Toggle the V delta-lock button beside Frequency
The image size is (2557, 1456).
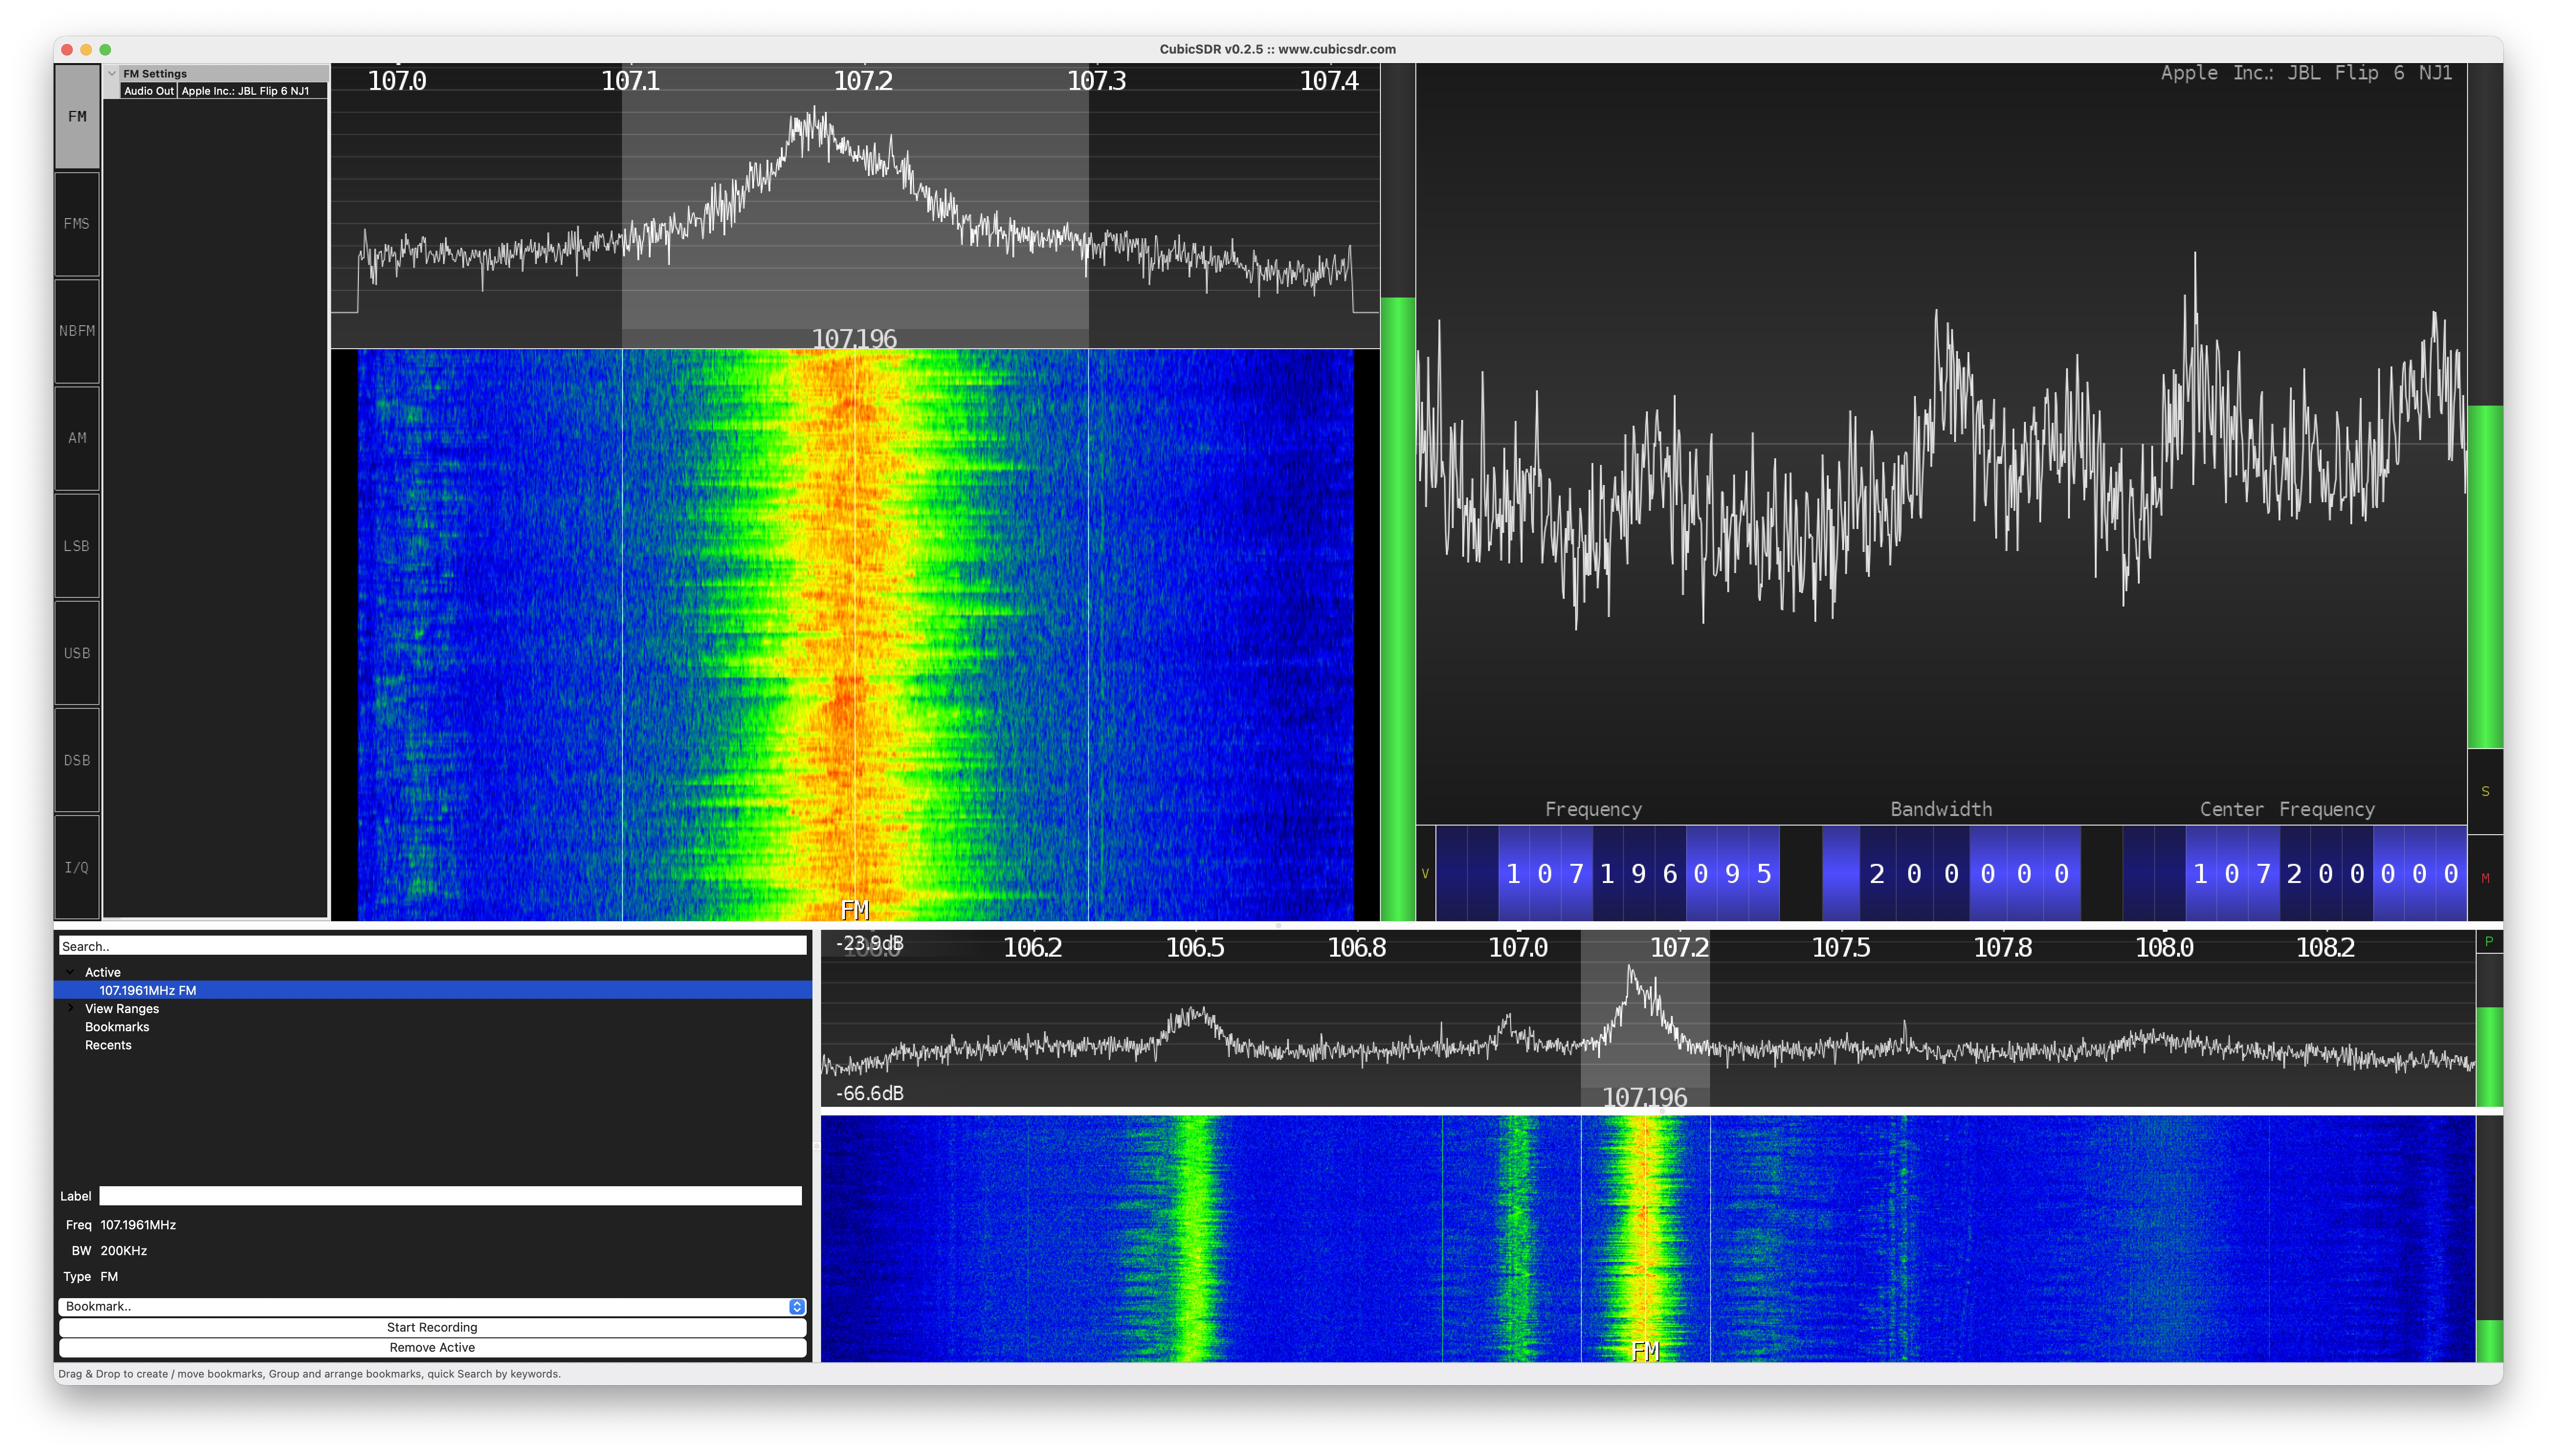(x=1425, y=873)
